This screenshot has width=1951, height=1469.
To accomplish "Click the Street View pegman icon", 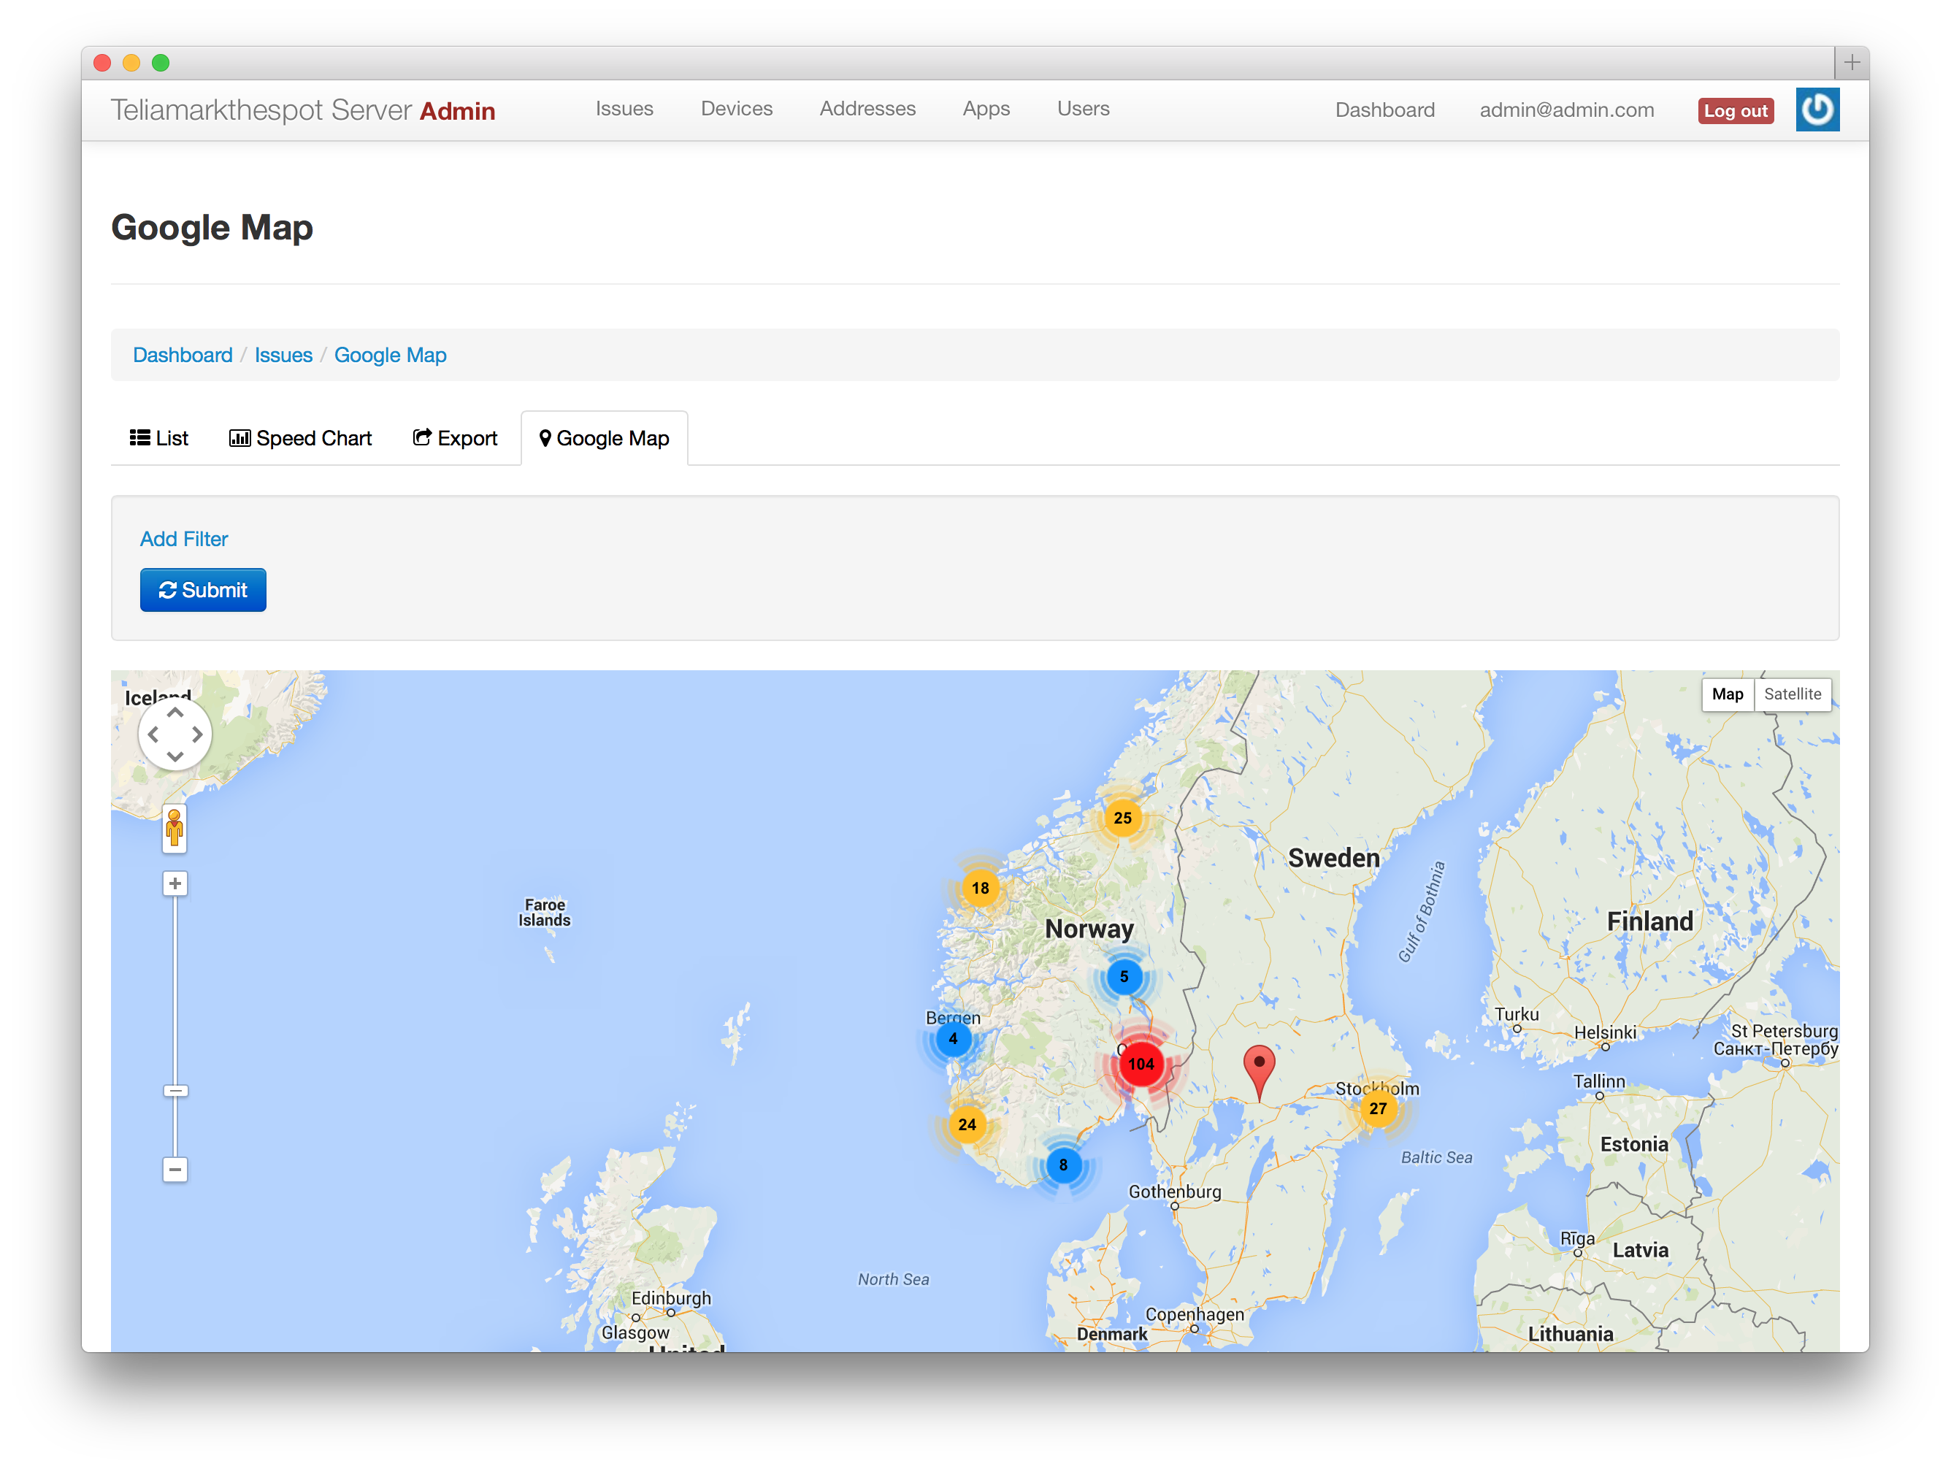I will (175, 828).
